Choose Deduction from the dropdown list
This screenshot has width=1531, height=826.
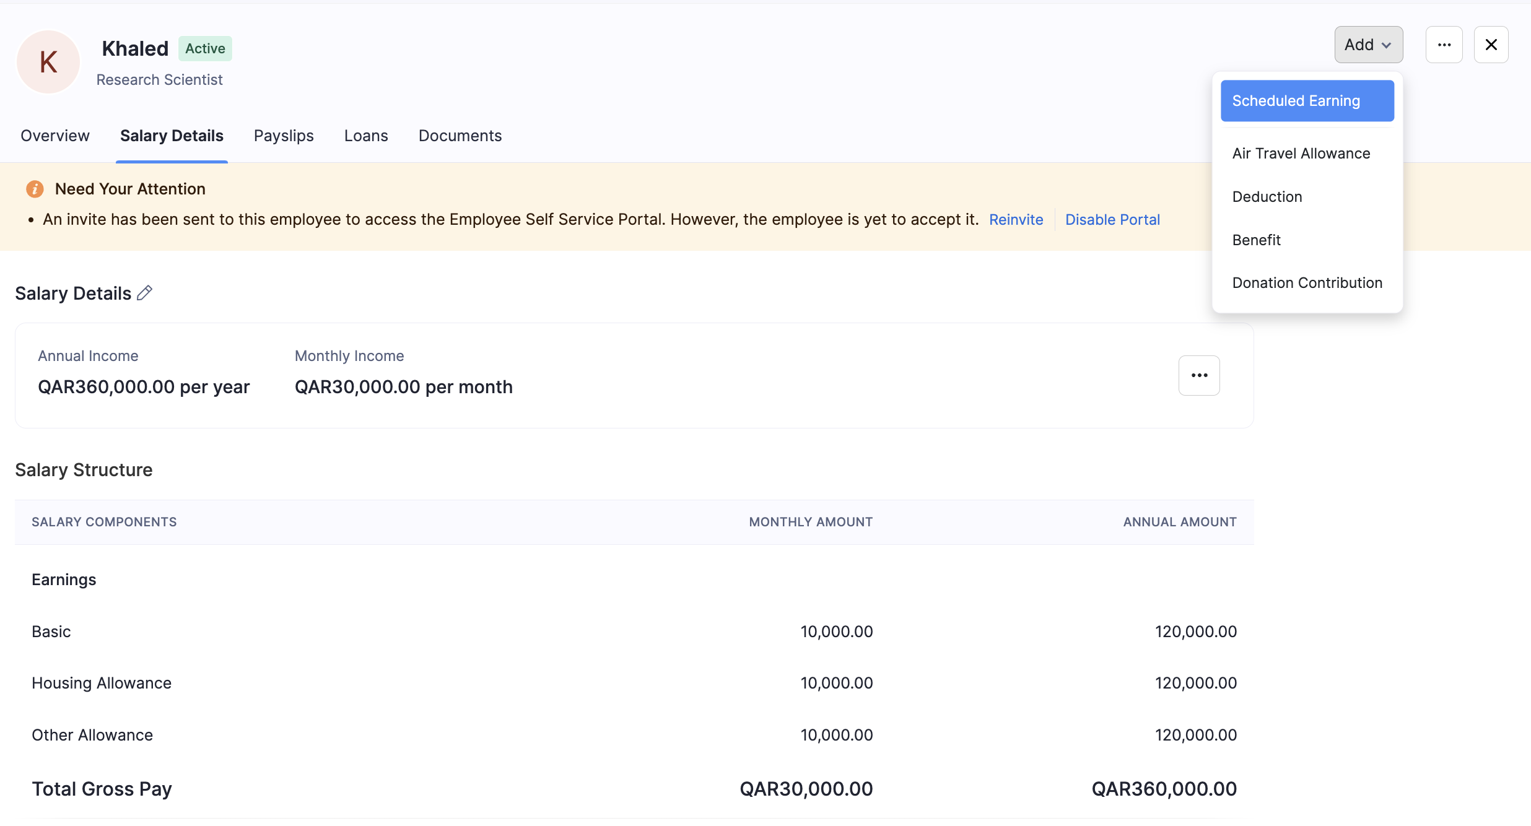1267,196
